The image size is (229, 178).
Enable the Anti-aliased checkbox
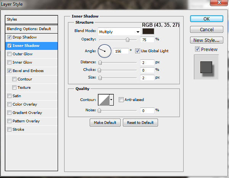tap(121, 99)
